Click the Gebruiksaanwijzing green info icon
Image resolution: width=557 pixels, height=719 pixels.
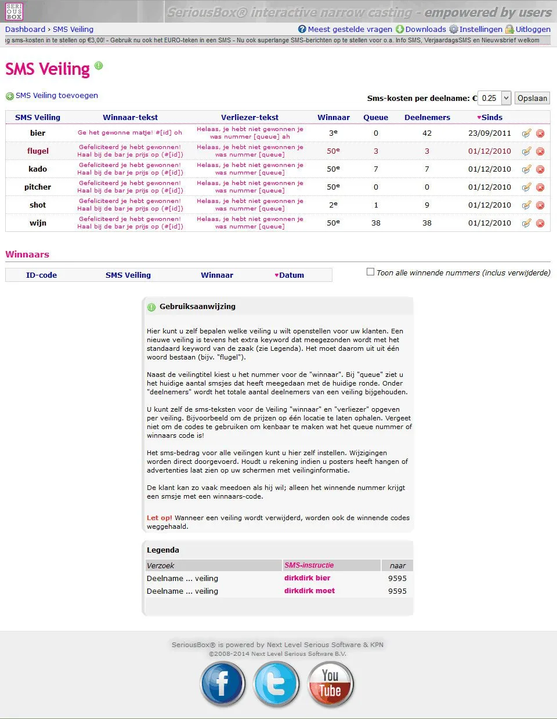click(x=151, y=307)
